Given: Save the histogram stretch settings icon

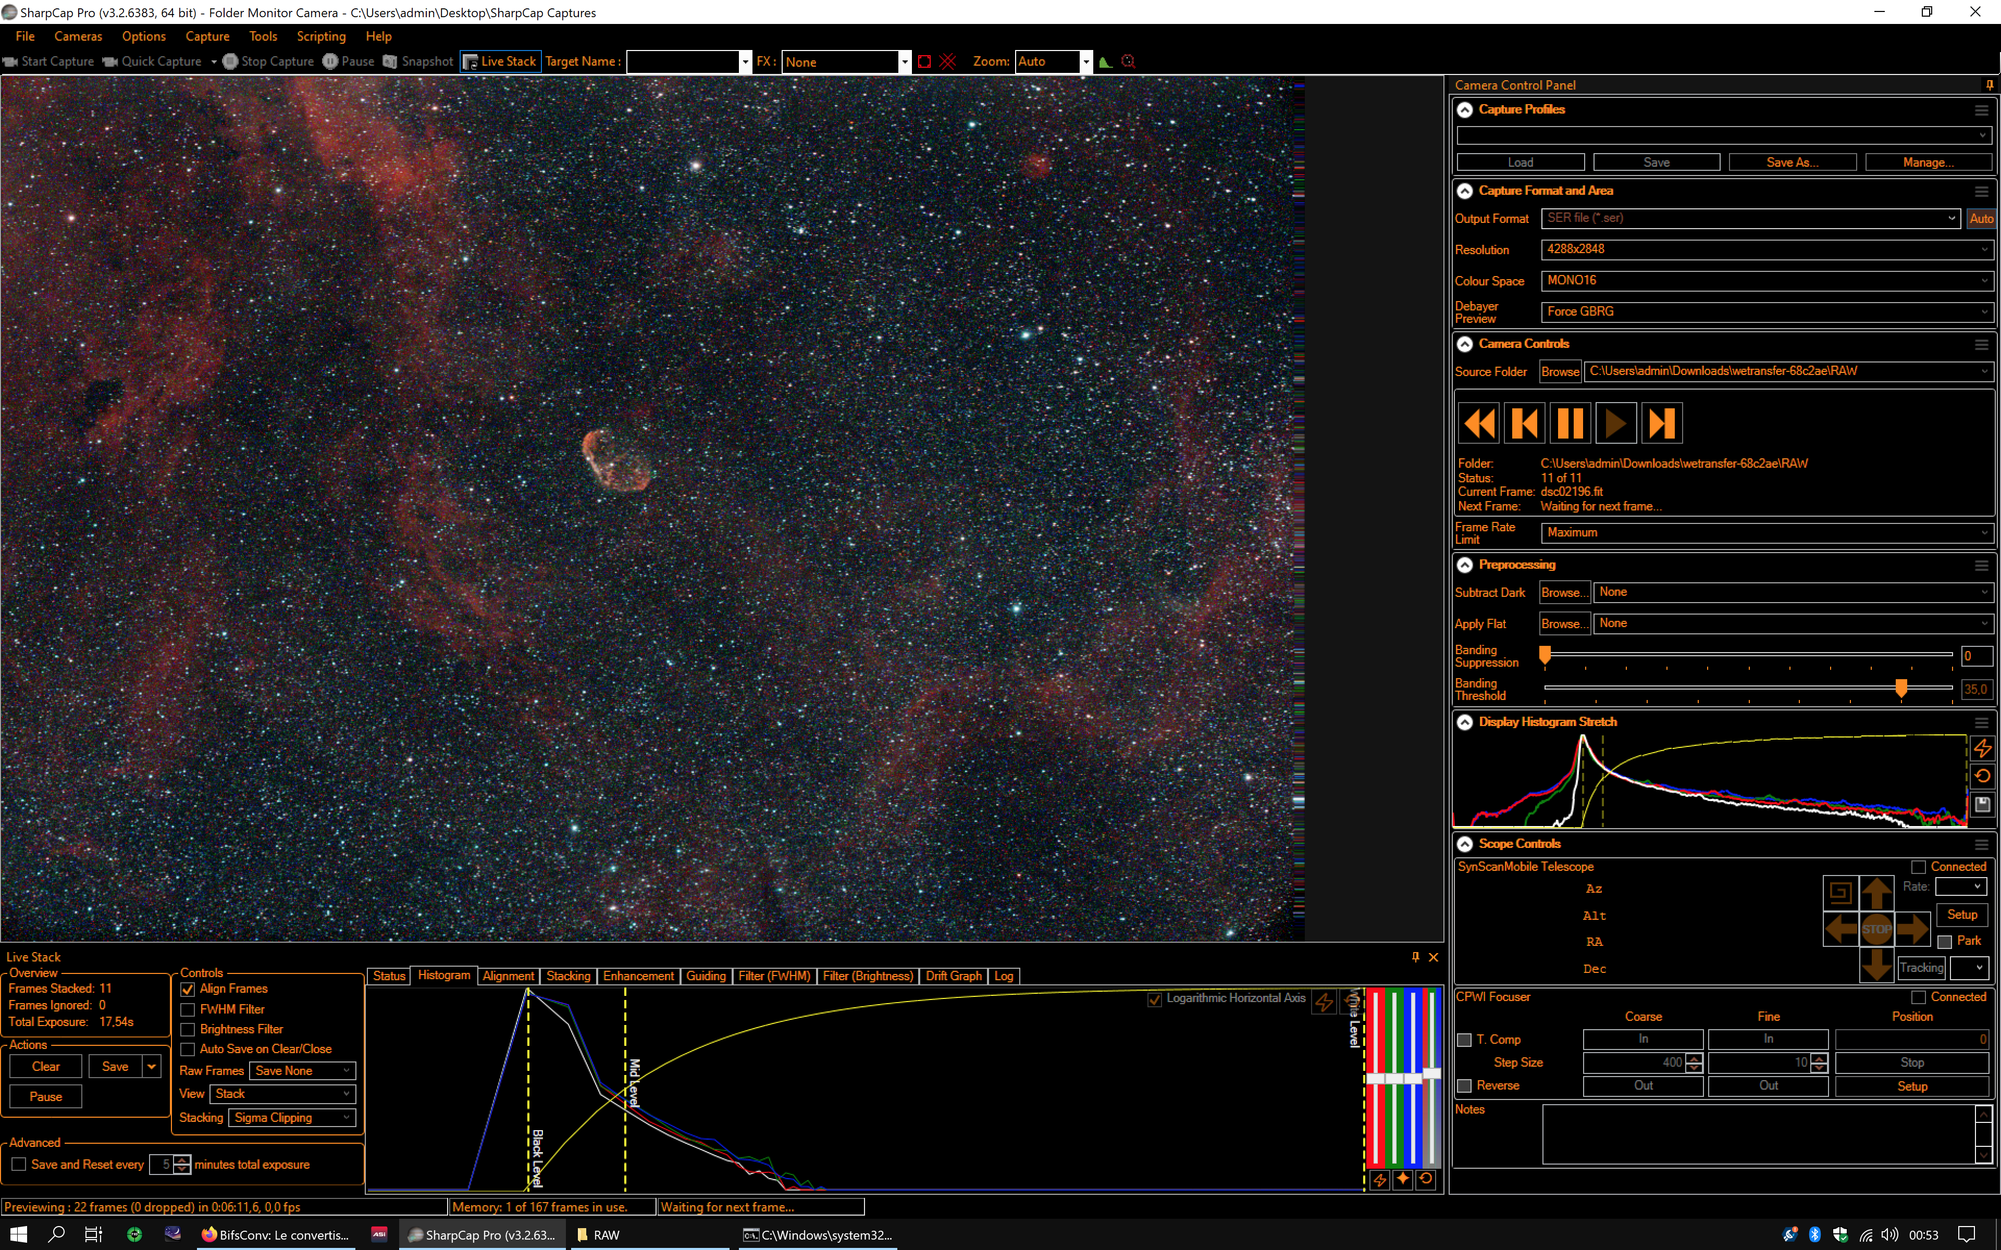Looking at the screenshot, I should pyautogui.click(x=1982, y=804).
